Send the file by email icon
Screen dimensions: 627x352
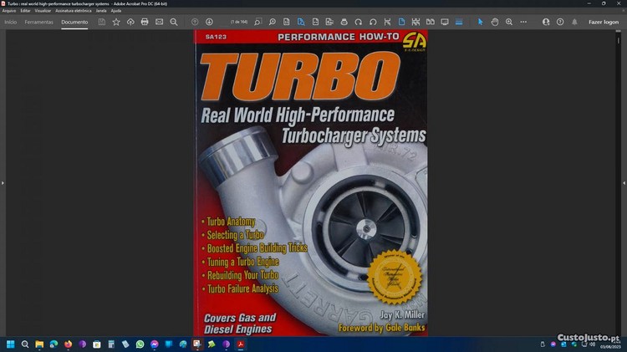(x=159, y=22)
